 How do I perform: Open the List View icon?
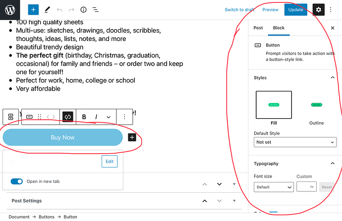pos(96,9)
